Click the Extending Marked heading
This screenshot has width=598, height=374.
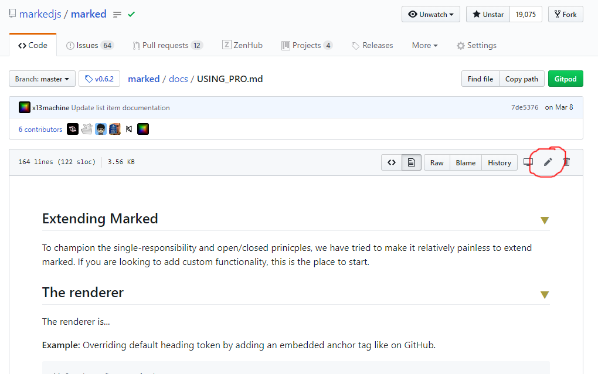pos(100,219)
